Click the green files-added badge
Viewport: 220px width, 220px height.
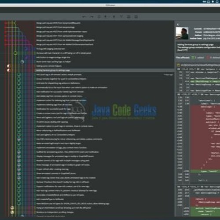click(x=193, y=58)
